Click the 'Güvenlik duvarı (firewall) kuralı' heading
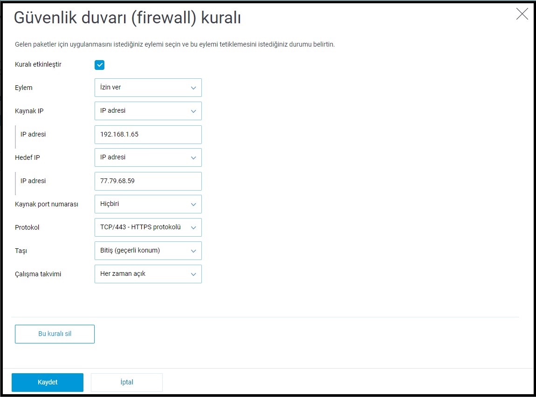The image size is (536, 397). (x=127, y=18)
